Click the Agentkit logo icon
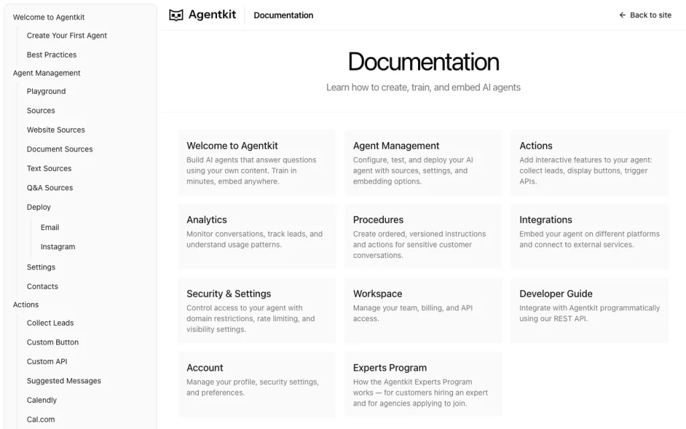Viewport: 686px width, 429px height. click(x=176, y=15)
